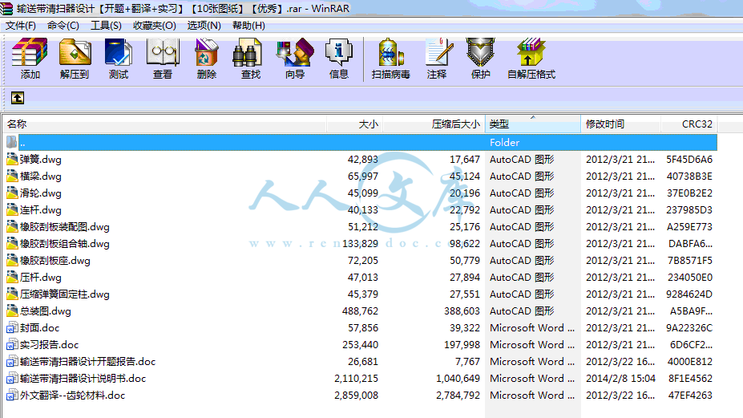
Task: Click CRC value 8F1E4562
Action: [690, 379]
